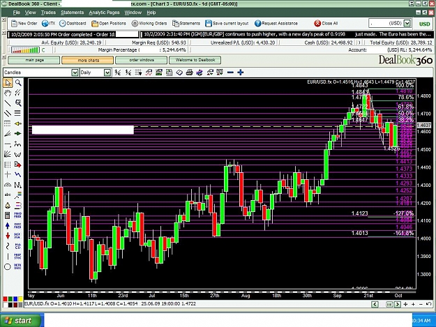Image resolution: width=436 pixels, height=327 pixels.
Task: Click the New Order button
Action: [x=24, y=23]
